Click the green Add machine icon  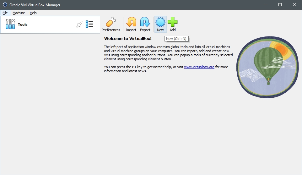tap(172, 25)
